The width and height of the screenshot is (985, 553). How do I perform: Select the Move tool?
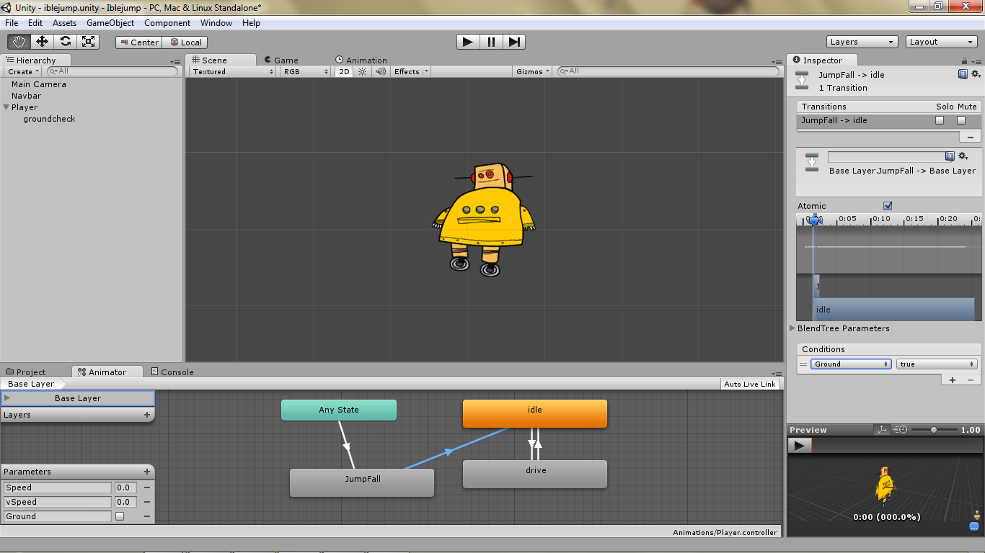pos(41,42)
